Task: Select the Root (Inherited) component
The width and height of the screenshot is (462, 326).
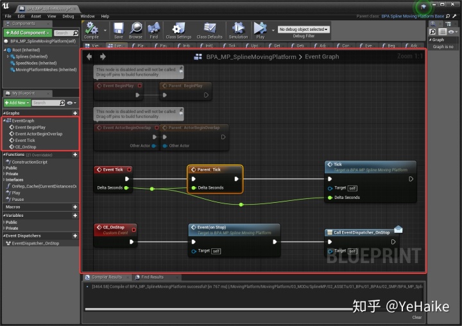Action: (26, 50)
